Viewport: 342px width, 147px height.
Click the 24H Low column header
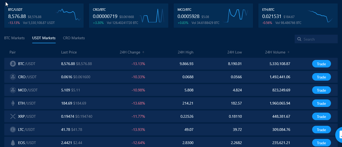click(234, 52)
